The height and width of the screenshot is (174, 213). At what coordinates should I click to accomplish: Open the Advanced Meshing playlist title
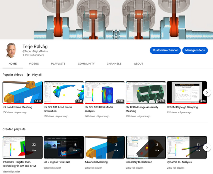[x=96, y=162]
